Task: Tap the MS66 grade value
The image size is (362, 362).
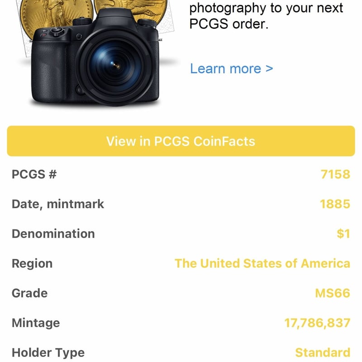Action: [x=333, y=293]
